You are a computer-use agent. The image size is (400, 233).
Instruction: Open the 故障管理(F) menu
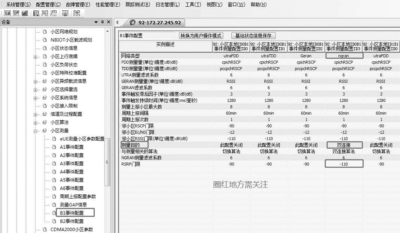78,5
